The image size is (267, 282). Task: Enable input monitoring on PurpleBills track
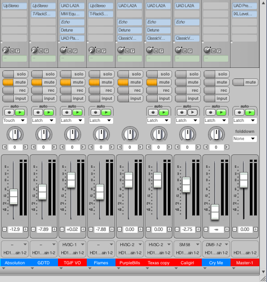pos(130,98)
